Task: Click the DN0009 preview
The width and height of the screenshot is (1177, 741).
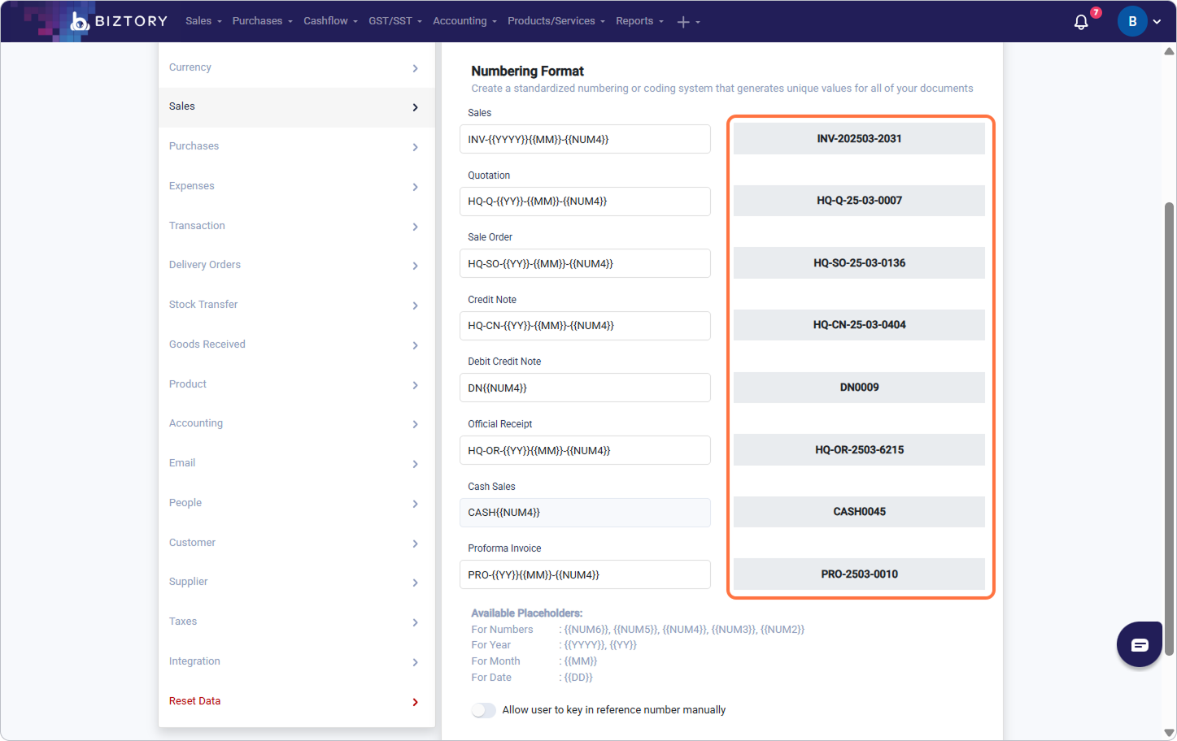Action: tap(859, 388)
